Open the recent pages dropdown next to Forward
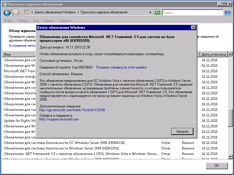This screenshot has width=234, height=175. point(21,13)
